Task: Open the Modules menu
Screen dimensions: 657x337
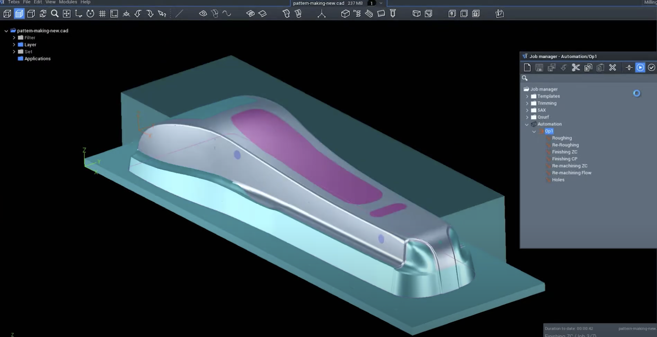Action: (68, 2)
